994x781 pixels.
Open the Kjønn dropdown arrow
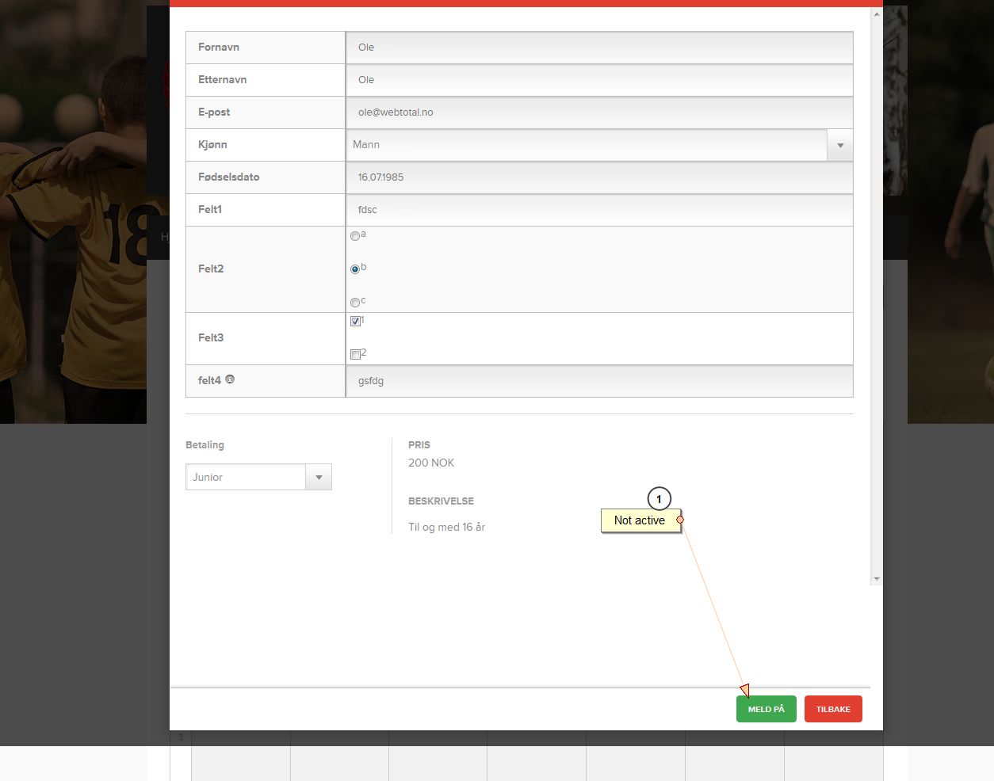coord(840,145)
